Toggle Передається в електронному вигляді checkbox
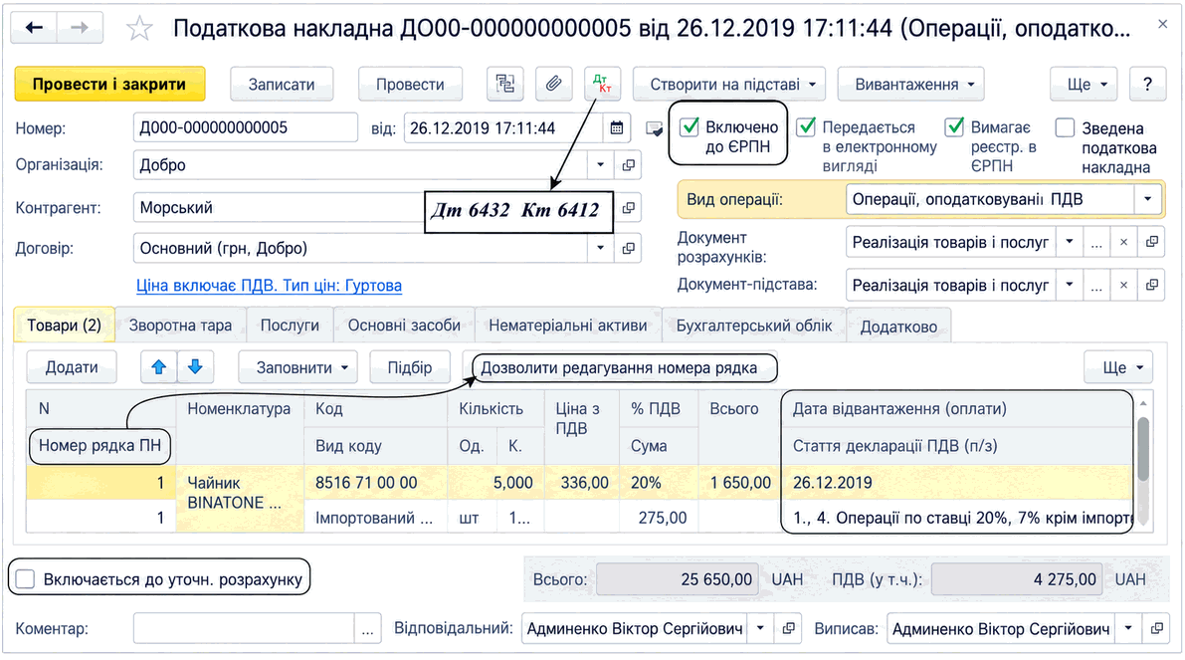The width and height of the screenshot is (1185, 660). tap(806, 127)
